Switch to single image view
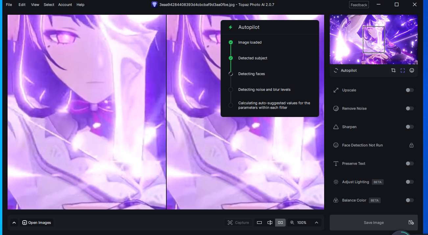The image size is (428, 235). 259,223
